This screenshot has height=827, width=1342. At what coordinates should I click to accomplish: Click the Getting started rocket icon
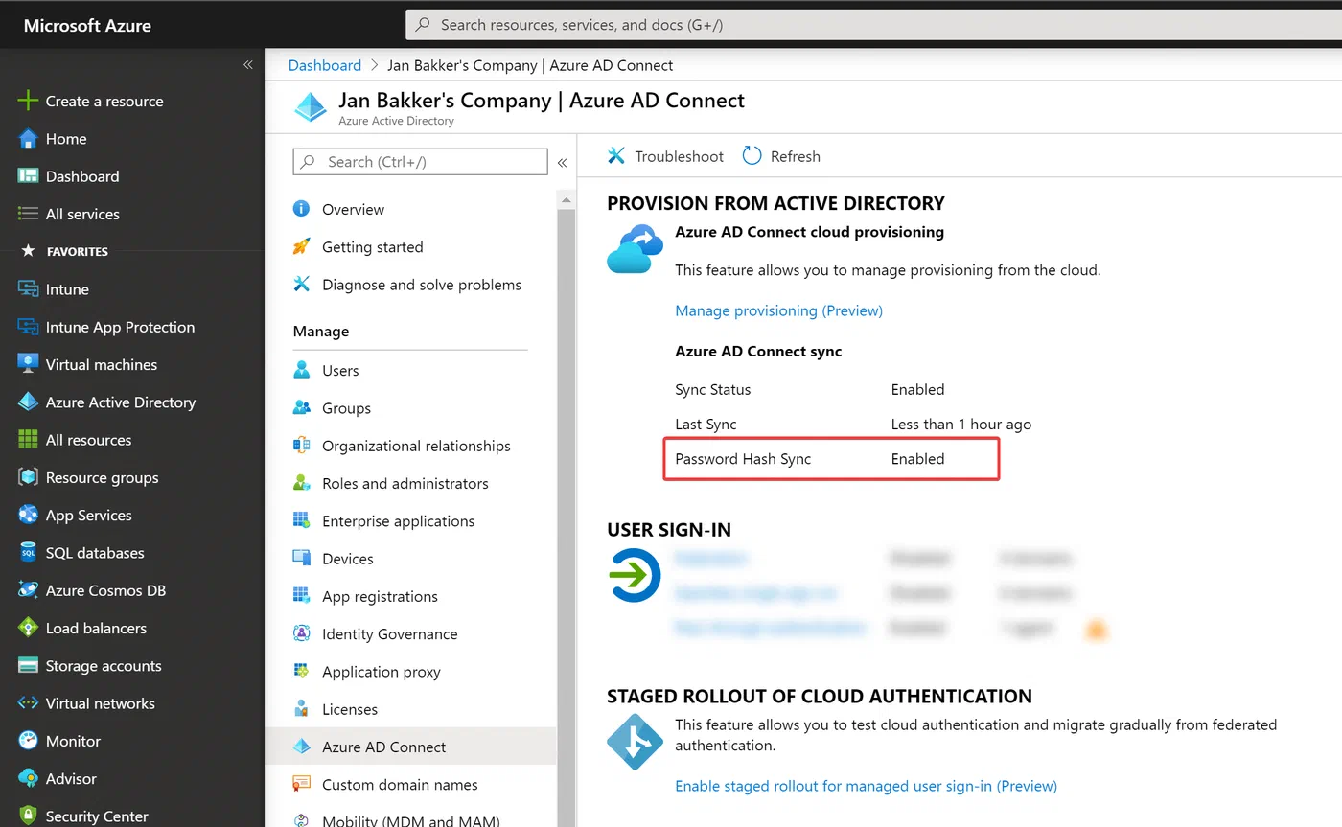tap(302, 246)
